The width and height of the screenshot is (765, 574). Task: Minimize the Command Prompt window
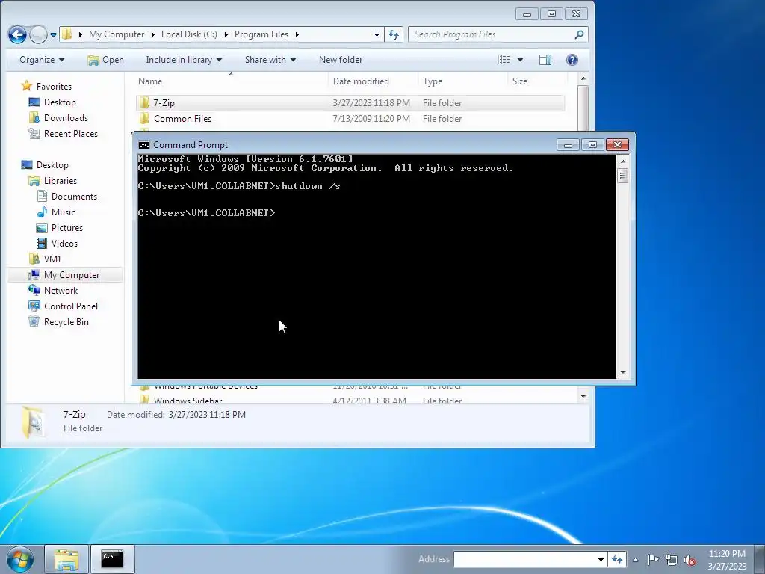(x=568, y=145)
